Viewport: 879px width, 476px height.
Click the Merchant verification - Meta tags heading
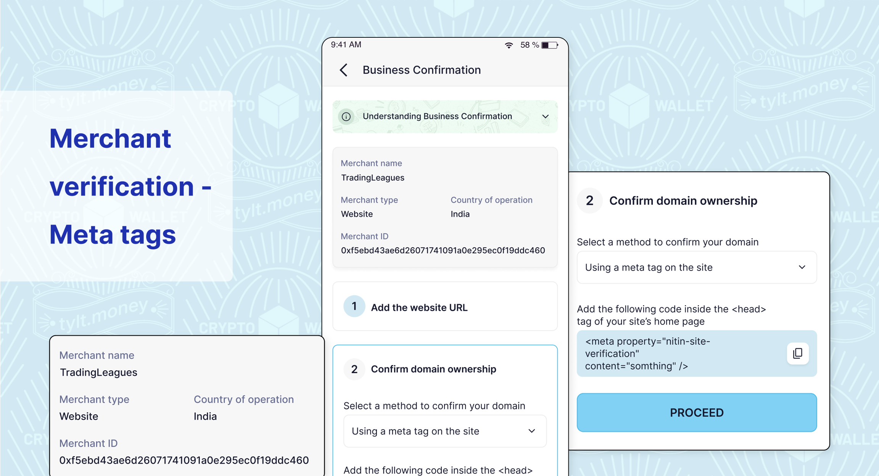pos(130,186)
